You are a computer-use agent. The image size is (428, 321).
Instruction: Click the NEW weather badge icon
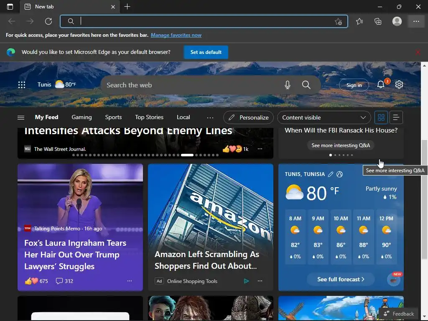tap(394, 279)
